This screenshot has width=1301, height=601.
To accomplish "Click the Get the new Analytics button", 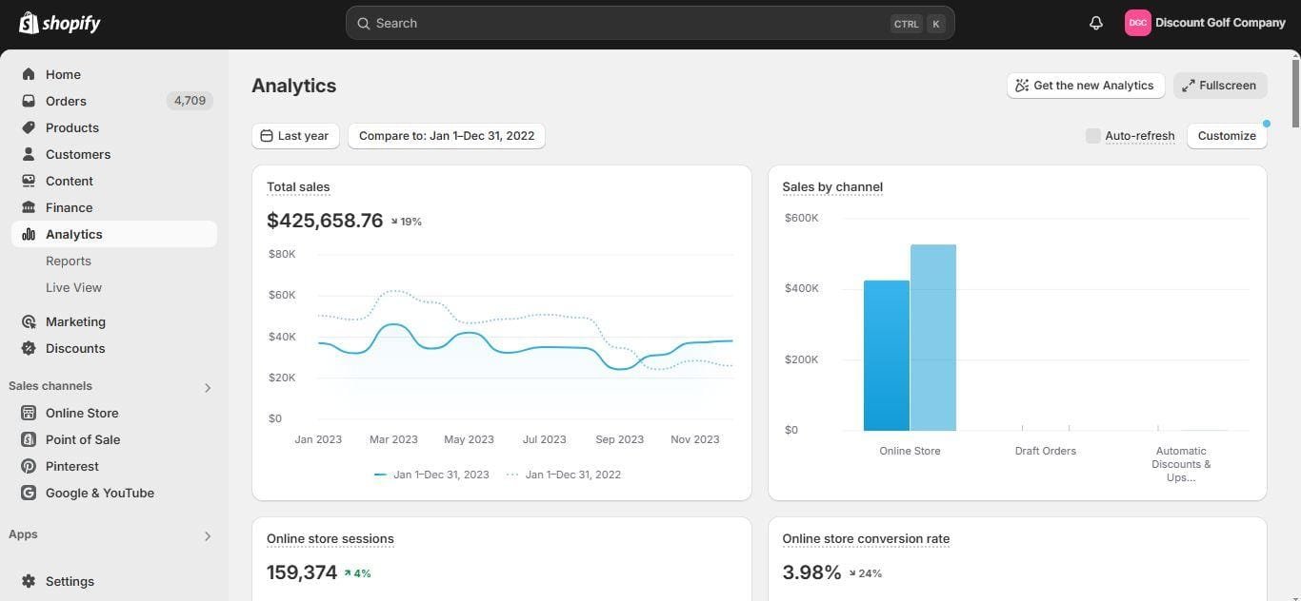I will (1086, 86).
